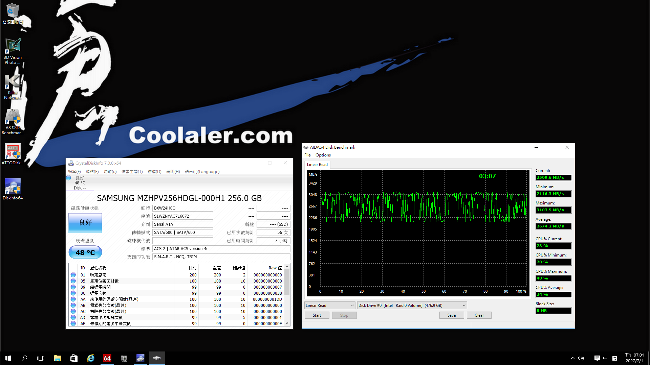Click the SATA/600 transfer mode field

tap(183, 233)
